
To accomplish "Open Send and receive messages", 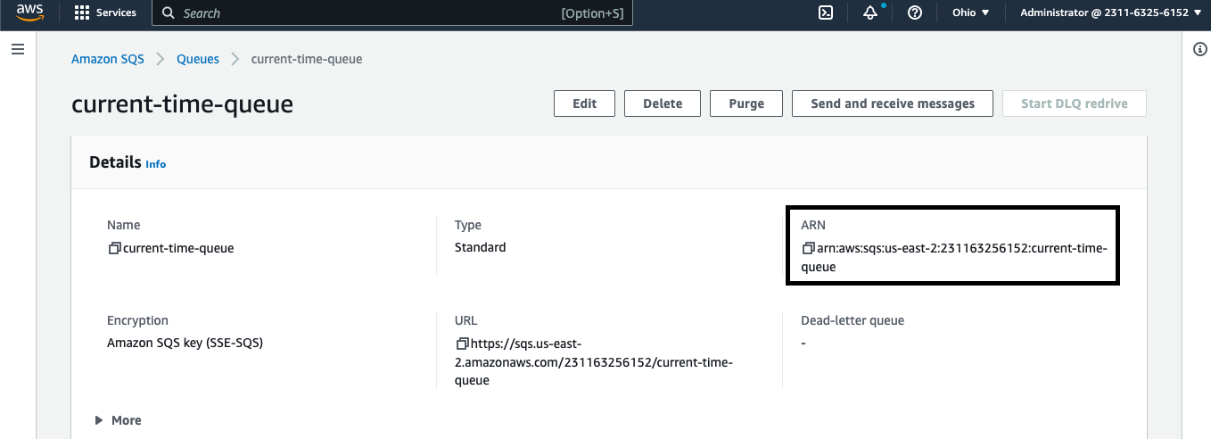I will 893,104.
